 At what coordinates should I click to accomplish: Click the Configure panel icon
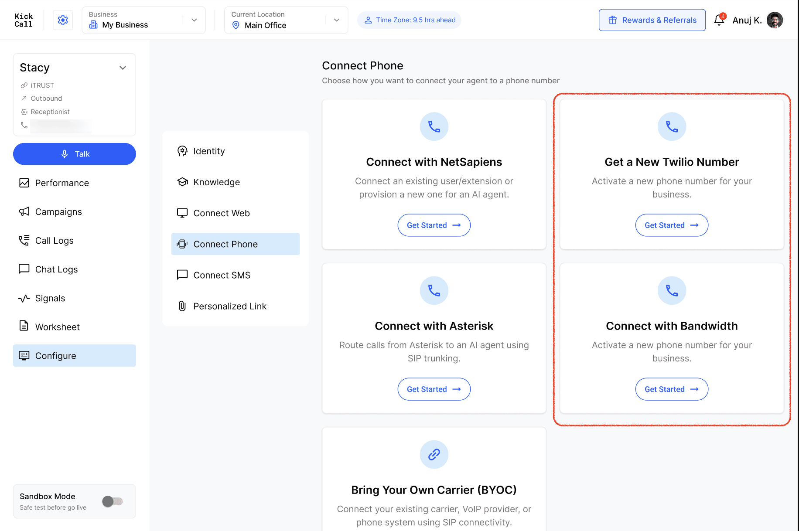pos(24,355)
